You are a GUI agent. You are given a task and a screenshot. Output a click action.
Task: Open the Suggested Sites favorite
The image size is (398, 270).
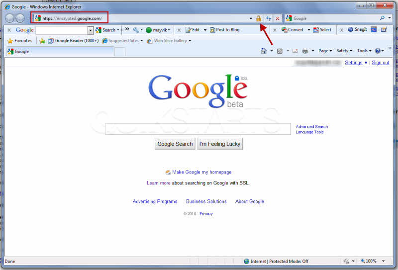122,41
